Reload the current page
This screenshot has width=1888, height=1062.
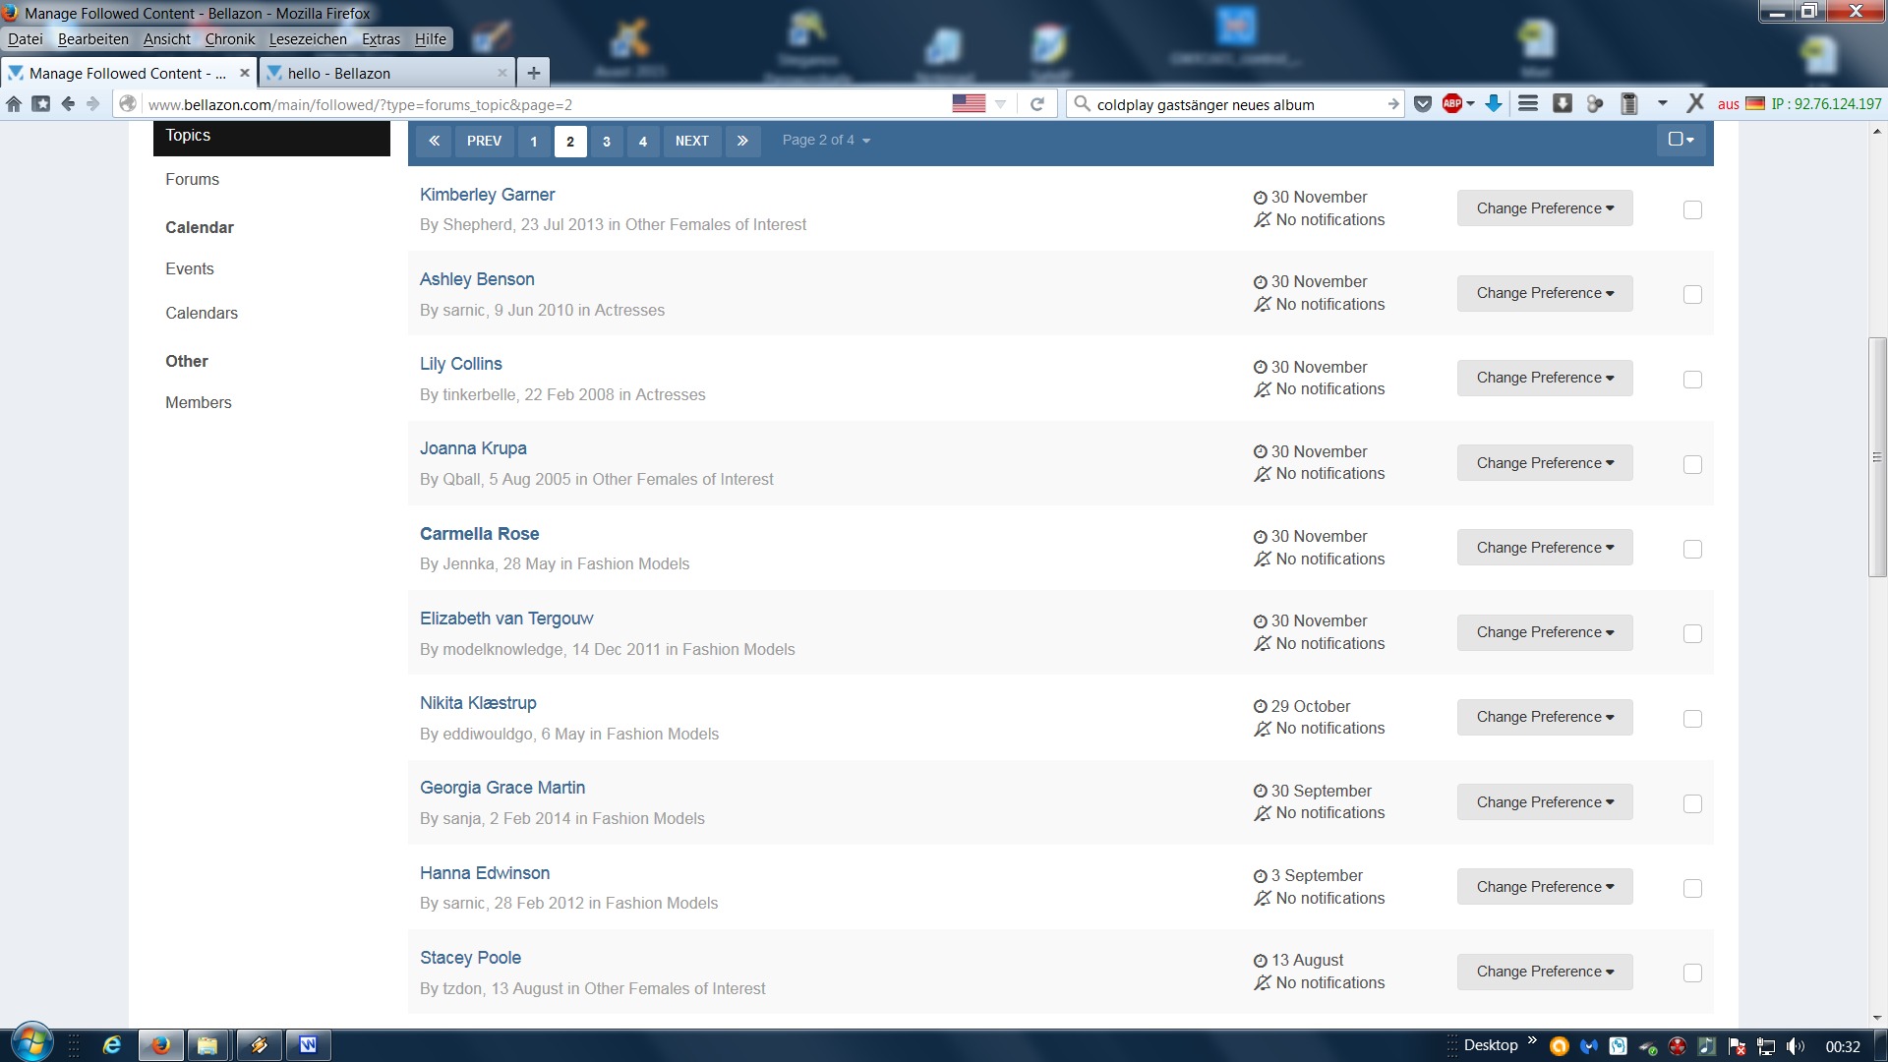1036,104
